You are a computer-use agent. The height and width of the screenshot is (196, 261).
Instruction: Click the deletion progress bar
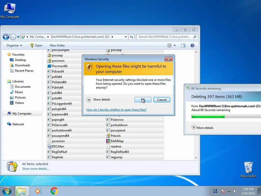pos(226,116)
